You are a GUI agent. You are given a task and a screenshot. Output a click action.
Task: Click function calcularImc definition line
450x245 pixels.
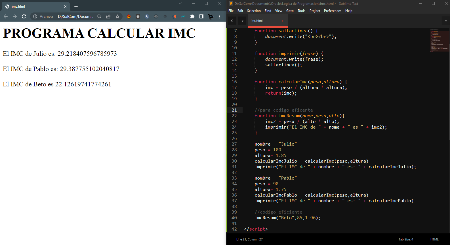click(x=301, y=82)
